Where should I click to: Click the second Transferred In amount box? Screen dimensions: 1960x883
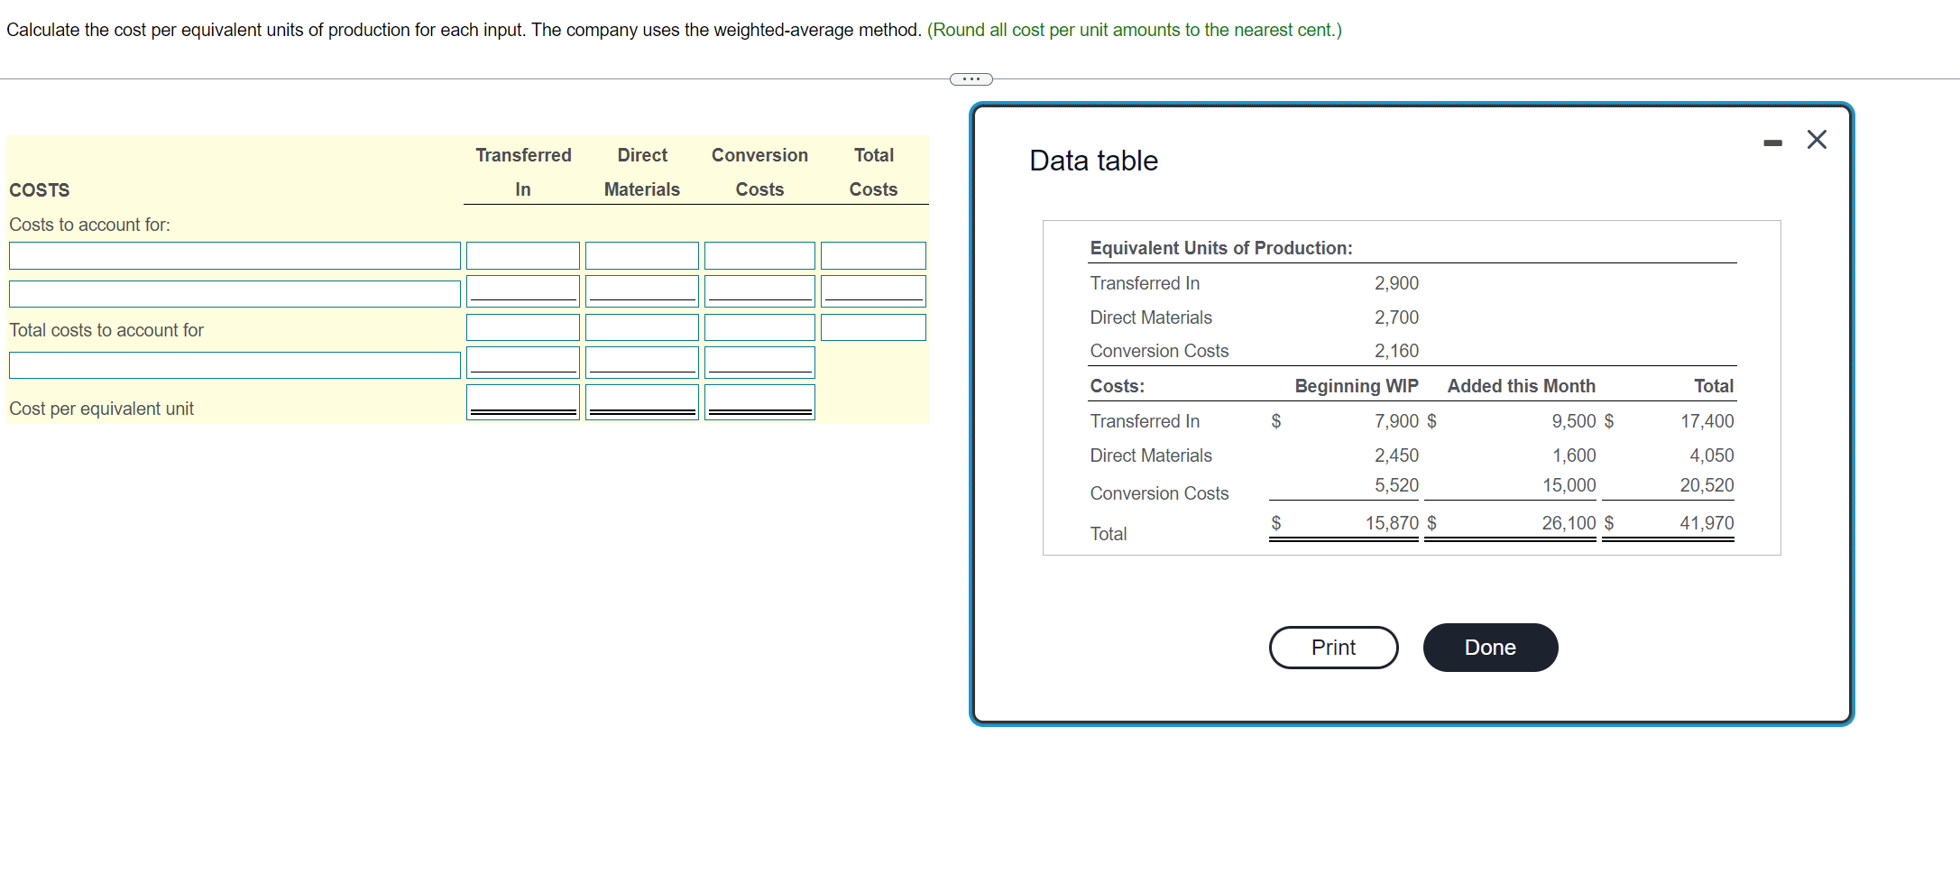[x=522, y=290]
